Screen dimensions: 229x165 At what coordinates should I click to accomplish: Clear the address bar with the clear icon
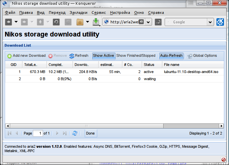(141, 22)
